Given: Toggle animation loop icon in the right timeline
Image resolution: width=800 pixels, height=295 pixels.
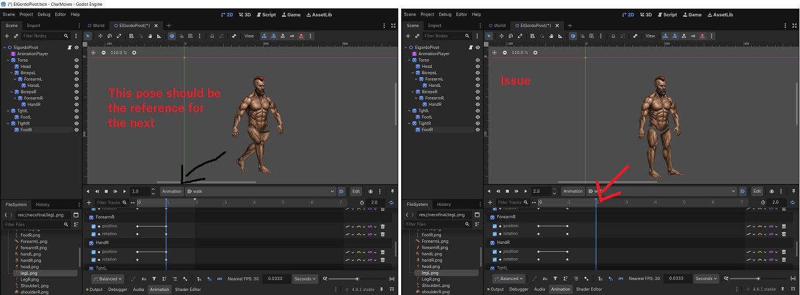Looking at the screenshot, I should coord(794,202).
